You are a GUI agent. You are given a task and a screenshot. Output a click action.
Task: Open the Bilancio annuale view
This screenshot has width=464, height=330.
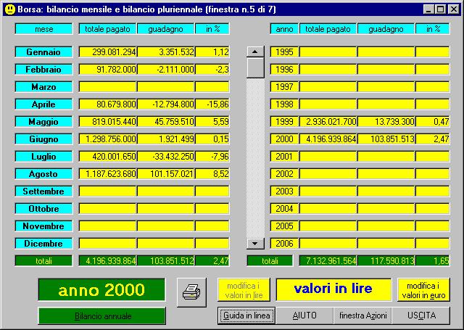(x=102, y=316)
